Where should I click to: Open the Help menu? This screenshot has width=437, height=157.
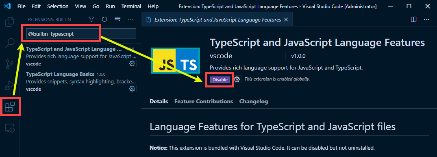click(x=153, y=6)
